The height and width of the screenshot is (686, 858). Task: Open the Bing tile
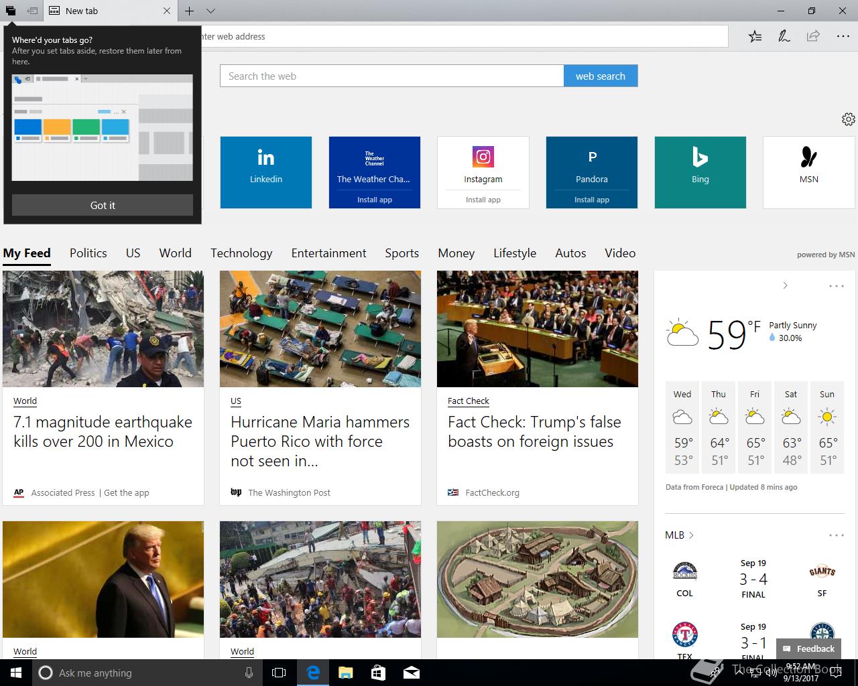click(700, 172)
